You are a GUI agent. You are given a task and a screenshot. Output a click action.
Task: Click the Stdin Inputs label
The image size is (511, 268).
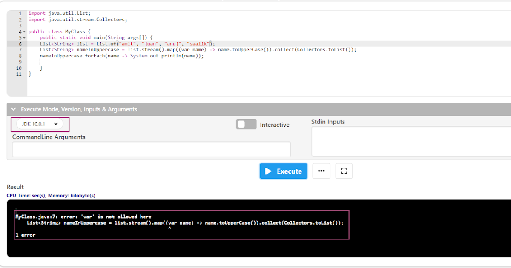[x=328, y=122]
